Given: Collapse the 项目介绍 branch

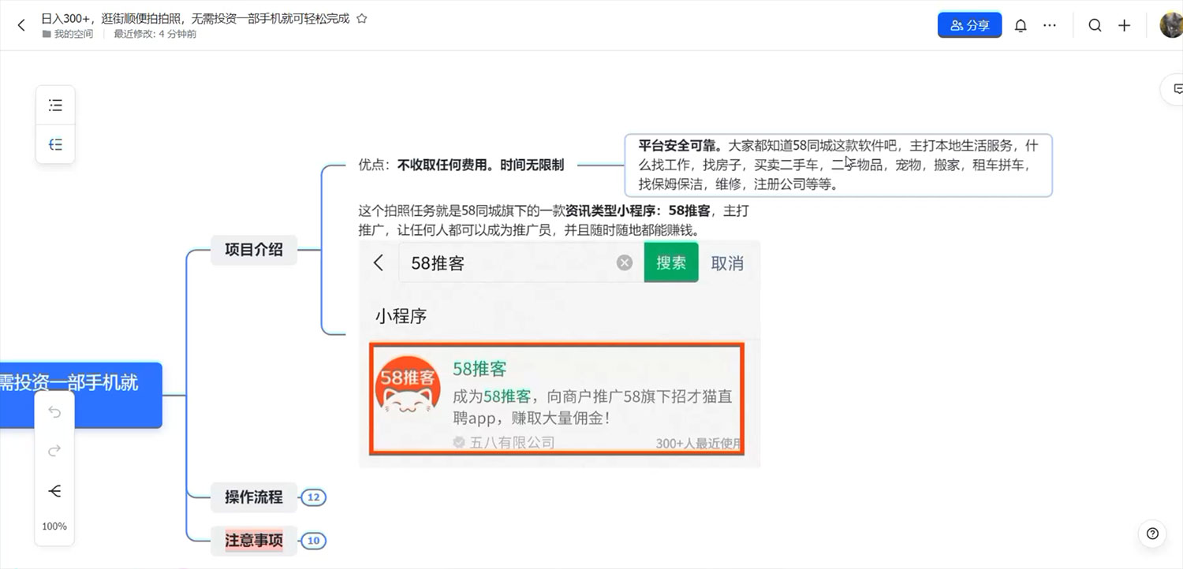Looking at the screenshot, I should (x=253, y=250).
